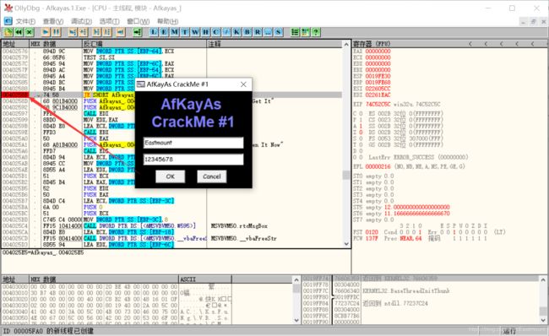Open the log window L button
549x336 pixels.
click(x=154, y=32)
